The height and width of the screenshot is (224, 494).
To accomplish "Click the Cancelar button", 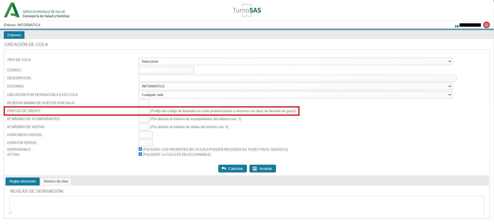I will pyautogui.click(x=232, y=169).
